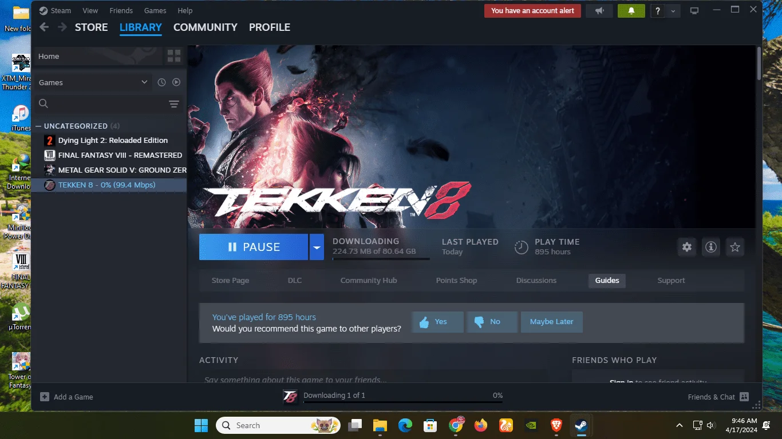Go back with the left arrow

44,27
